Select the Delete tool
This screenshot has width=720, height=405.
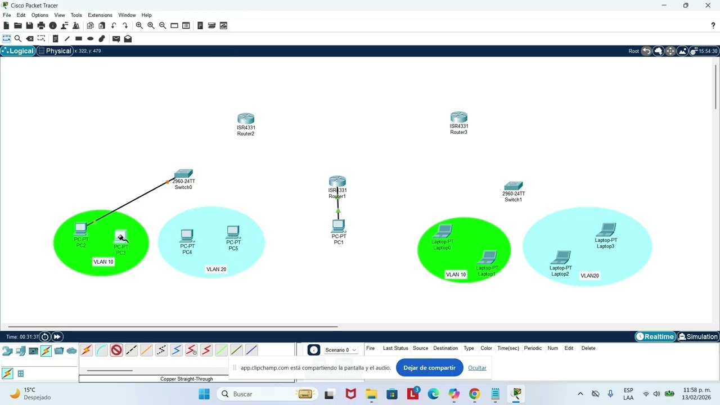click(x=30, y=39)
